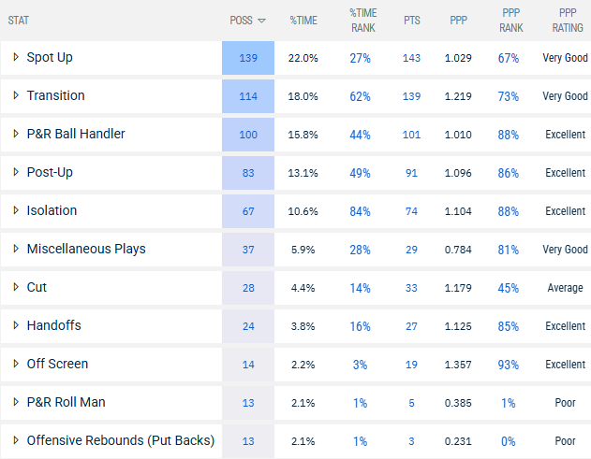591x459 pixels.
Task: Click the PTS column header
Action: click(411, 20)
